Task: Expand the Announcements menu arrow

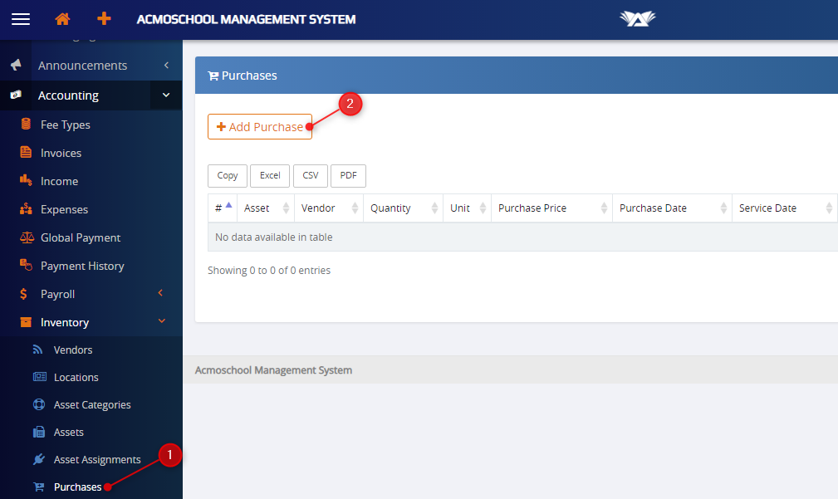Action: point(165,66)
